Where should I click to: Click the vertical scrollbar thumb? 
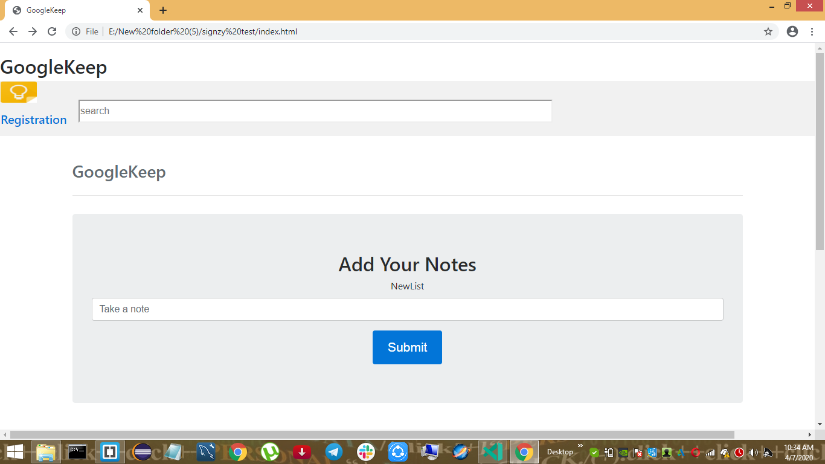click(820, 152)
